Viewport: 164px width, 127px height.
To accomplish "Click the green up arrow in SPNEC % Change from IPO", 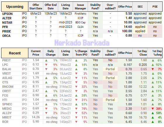I will coord(76,104).
